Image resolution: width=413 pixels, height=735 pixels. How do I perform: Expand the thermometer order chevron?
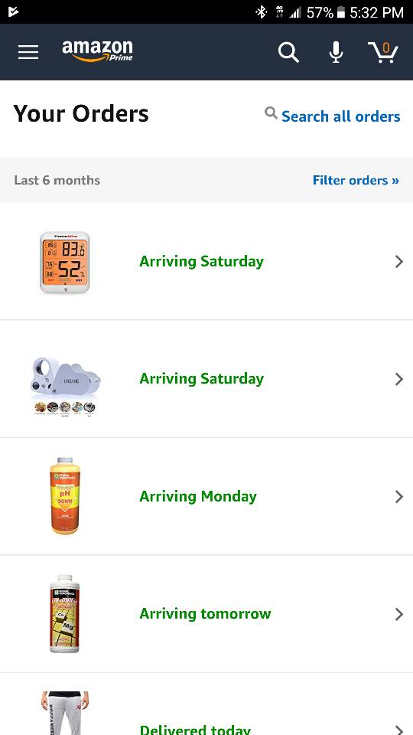point(399,262)
